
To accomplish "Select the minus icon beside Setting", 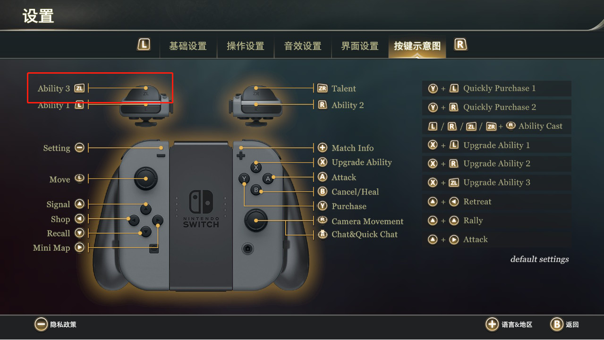I will [x=80, y=148].
